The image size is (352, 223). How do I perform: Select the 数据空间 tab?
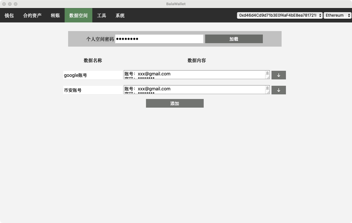78,16
